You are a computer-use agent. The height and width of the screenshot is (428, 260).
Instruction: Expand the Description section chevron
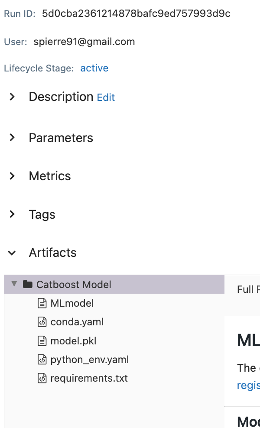[12, 97]
